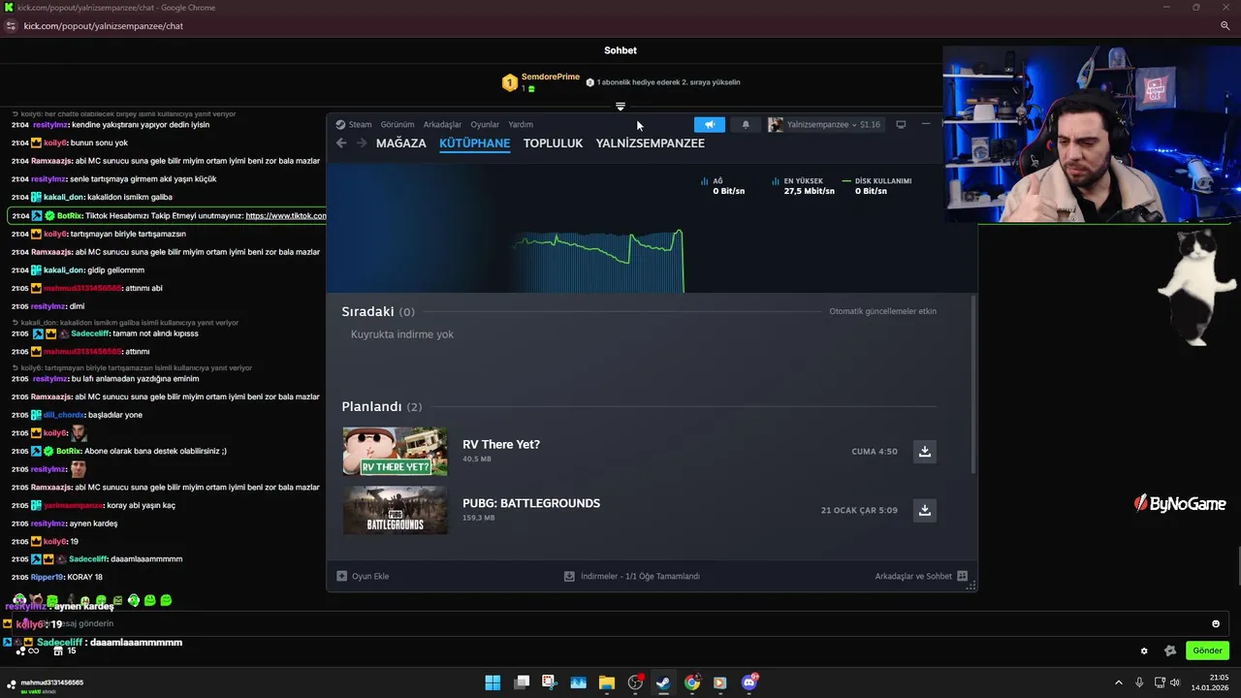Click the Steam taskbar icon

(663, 682)
